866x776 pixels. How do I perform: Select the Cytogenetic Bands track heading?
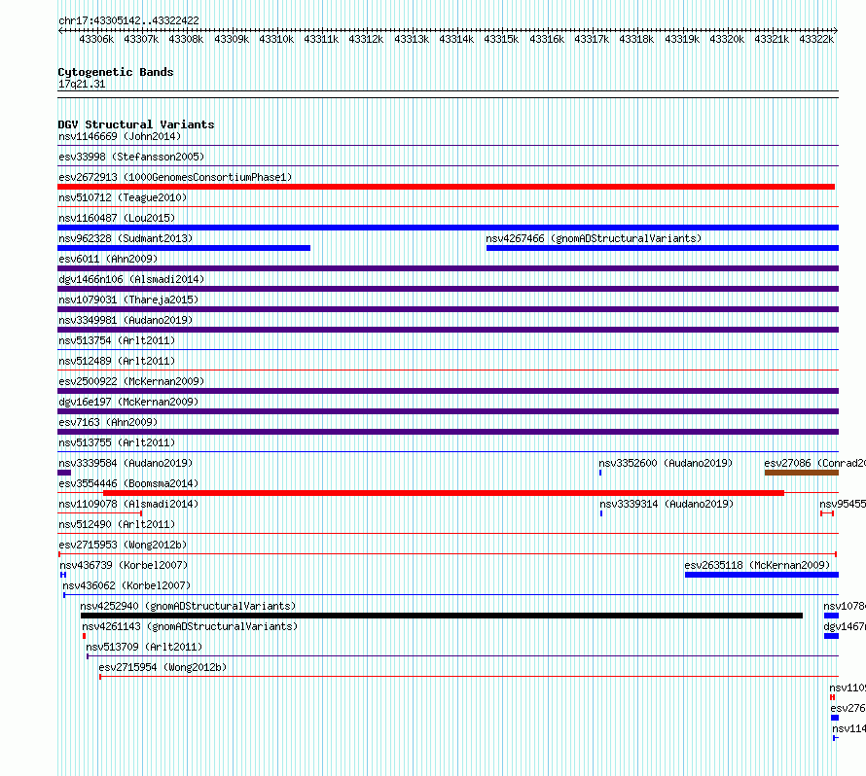point(116,72)
